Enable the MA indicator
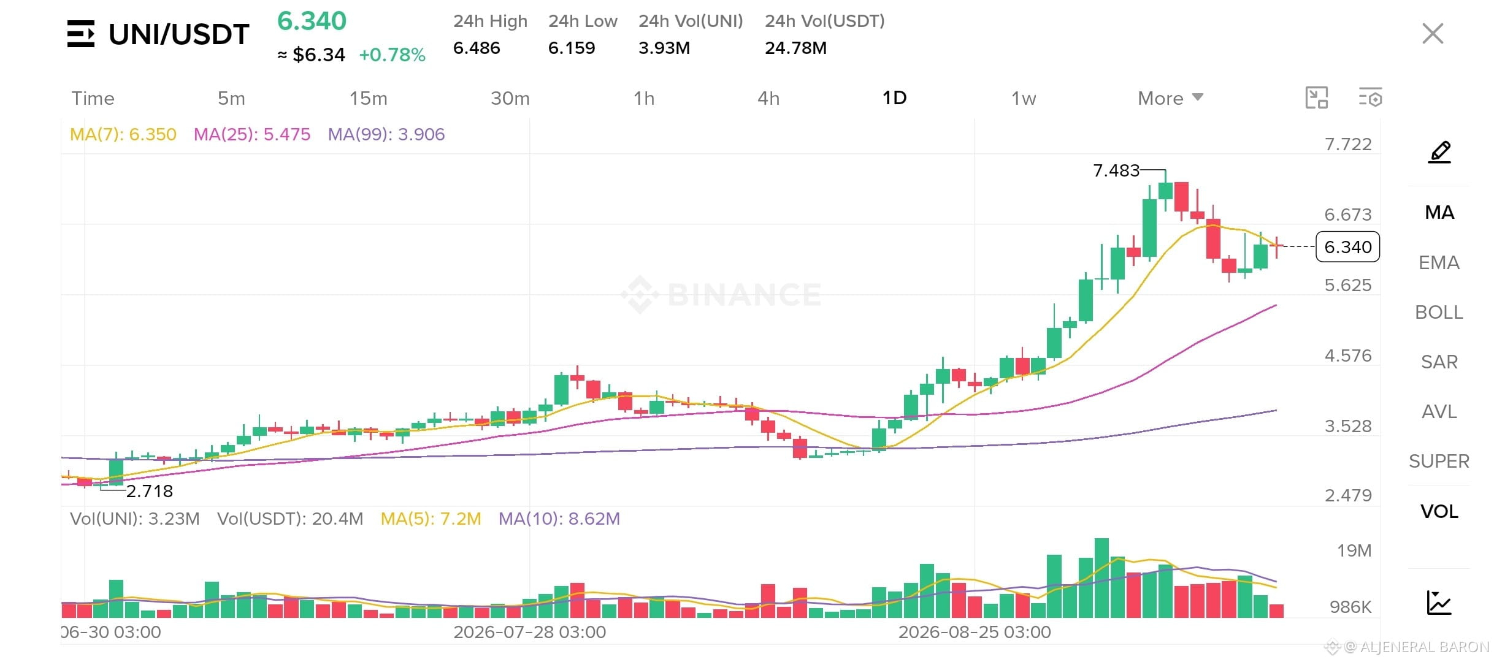 click(x=1439, y=213)
